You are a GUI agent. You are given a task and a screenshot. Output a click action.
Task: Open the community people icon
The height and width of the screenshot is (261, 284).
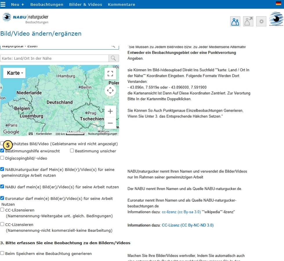click(235, 21)
